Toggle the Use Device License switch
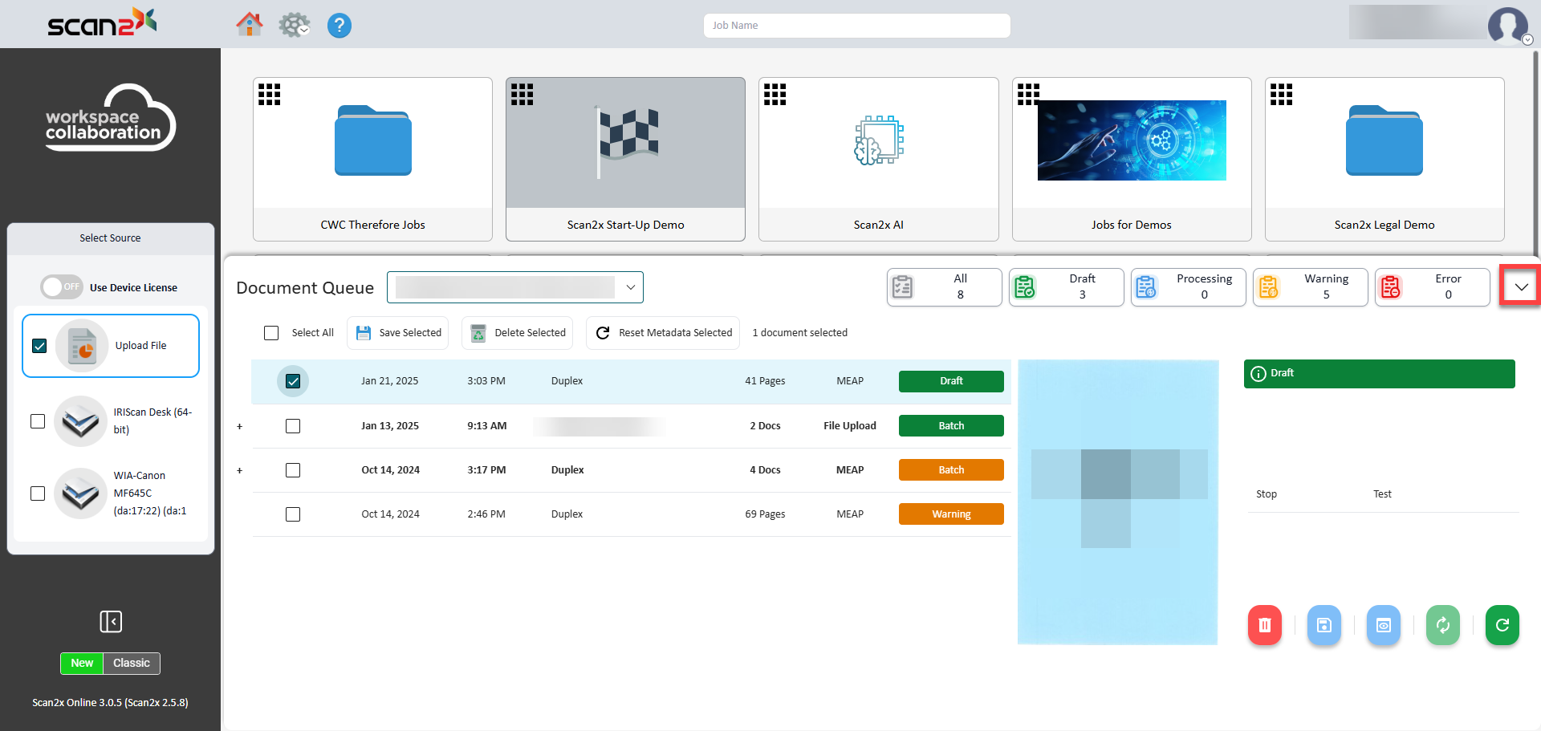Image resolution: width=1541 pixels, height=731 pixels. point(62,287)
